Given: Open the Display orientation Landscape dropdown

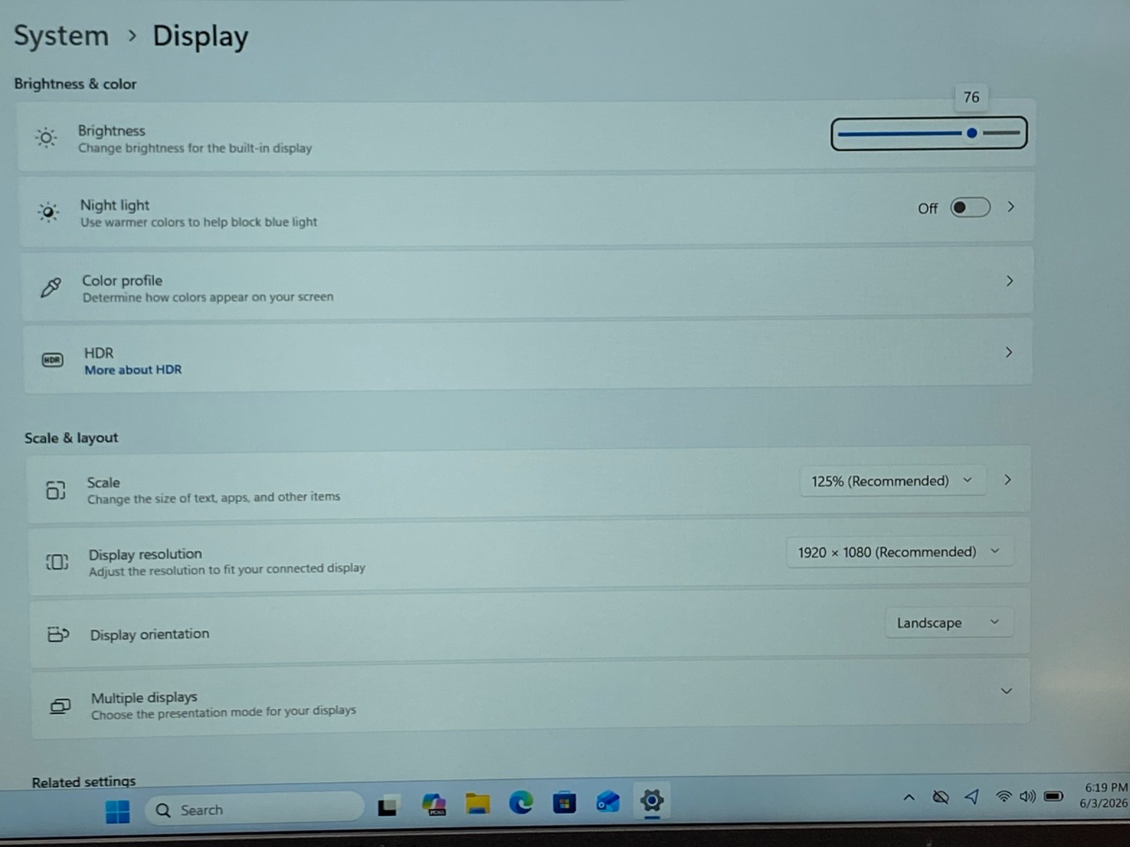Looking at the screenshot, I should pyautogui.click(x=948, y=623).
